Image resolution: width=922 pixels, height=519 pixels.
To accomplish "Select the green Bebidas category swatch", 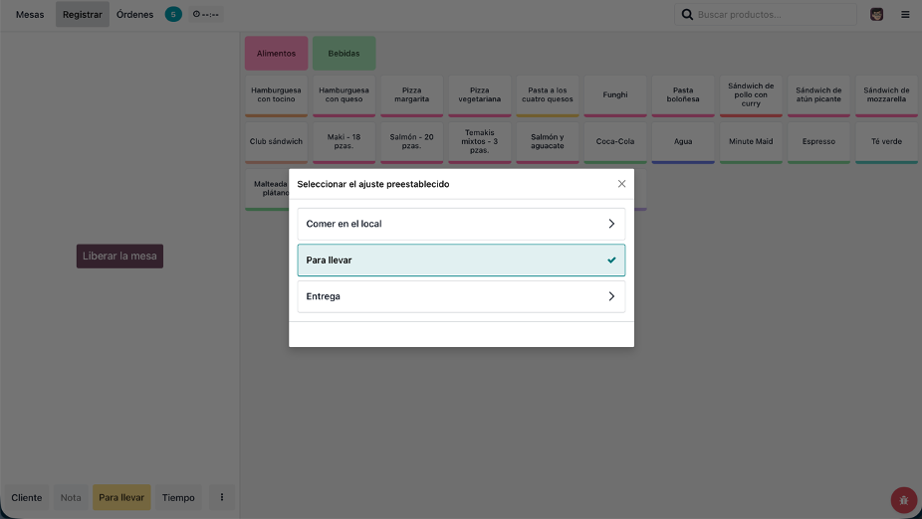I will point(344,54).
